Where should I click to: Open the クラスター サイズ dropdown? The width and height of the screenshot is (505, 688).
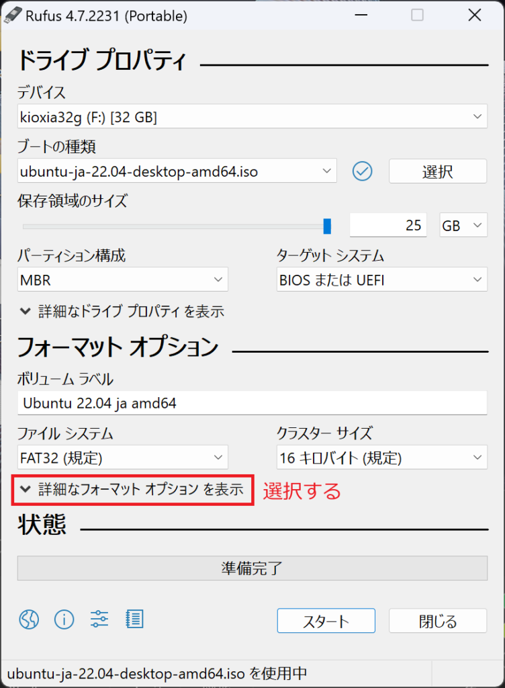tap(382, 458)
